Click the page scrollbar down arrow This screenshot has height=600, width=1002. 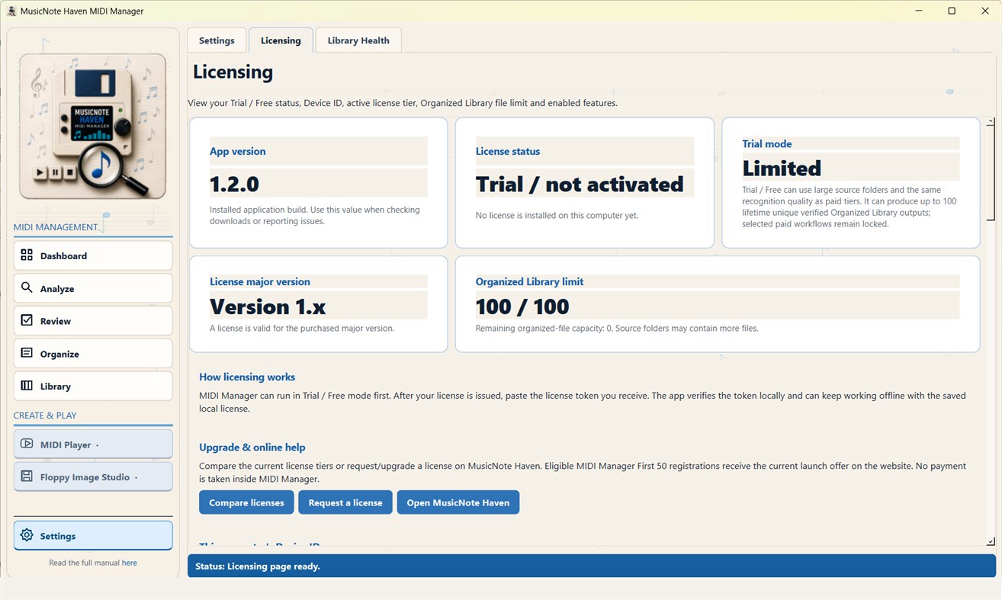[x=990, y=541]
